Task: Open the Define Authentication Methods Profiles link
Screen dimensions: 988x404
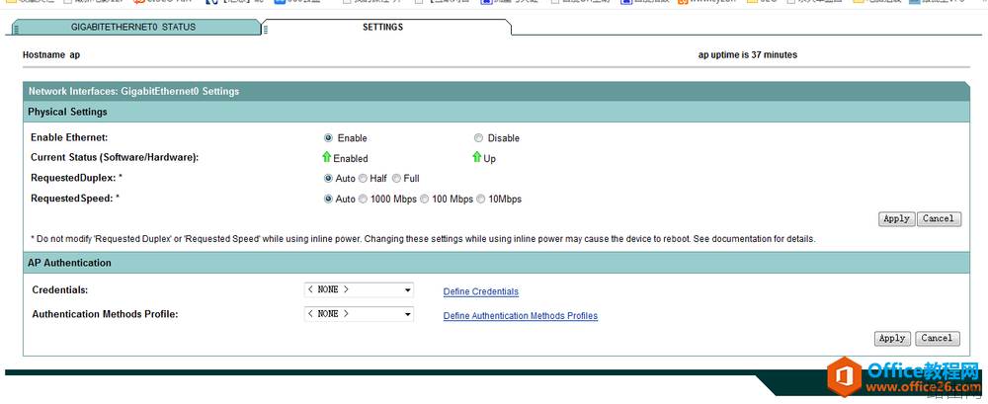Action: [x=521, y=316]
